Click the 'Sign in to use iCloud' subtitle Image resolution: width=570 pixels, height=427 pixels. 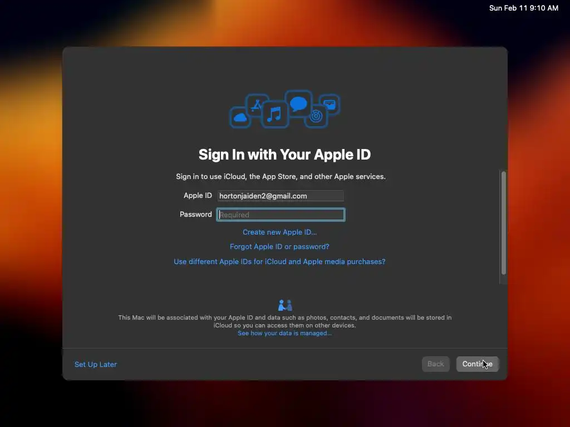[x=281, y=176]
